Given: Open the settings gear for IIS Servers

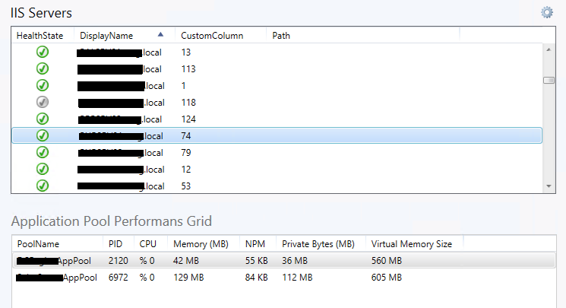Looking at the screenshot, I should pyautogui.click(x=547, y=12).
